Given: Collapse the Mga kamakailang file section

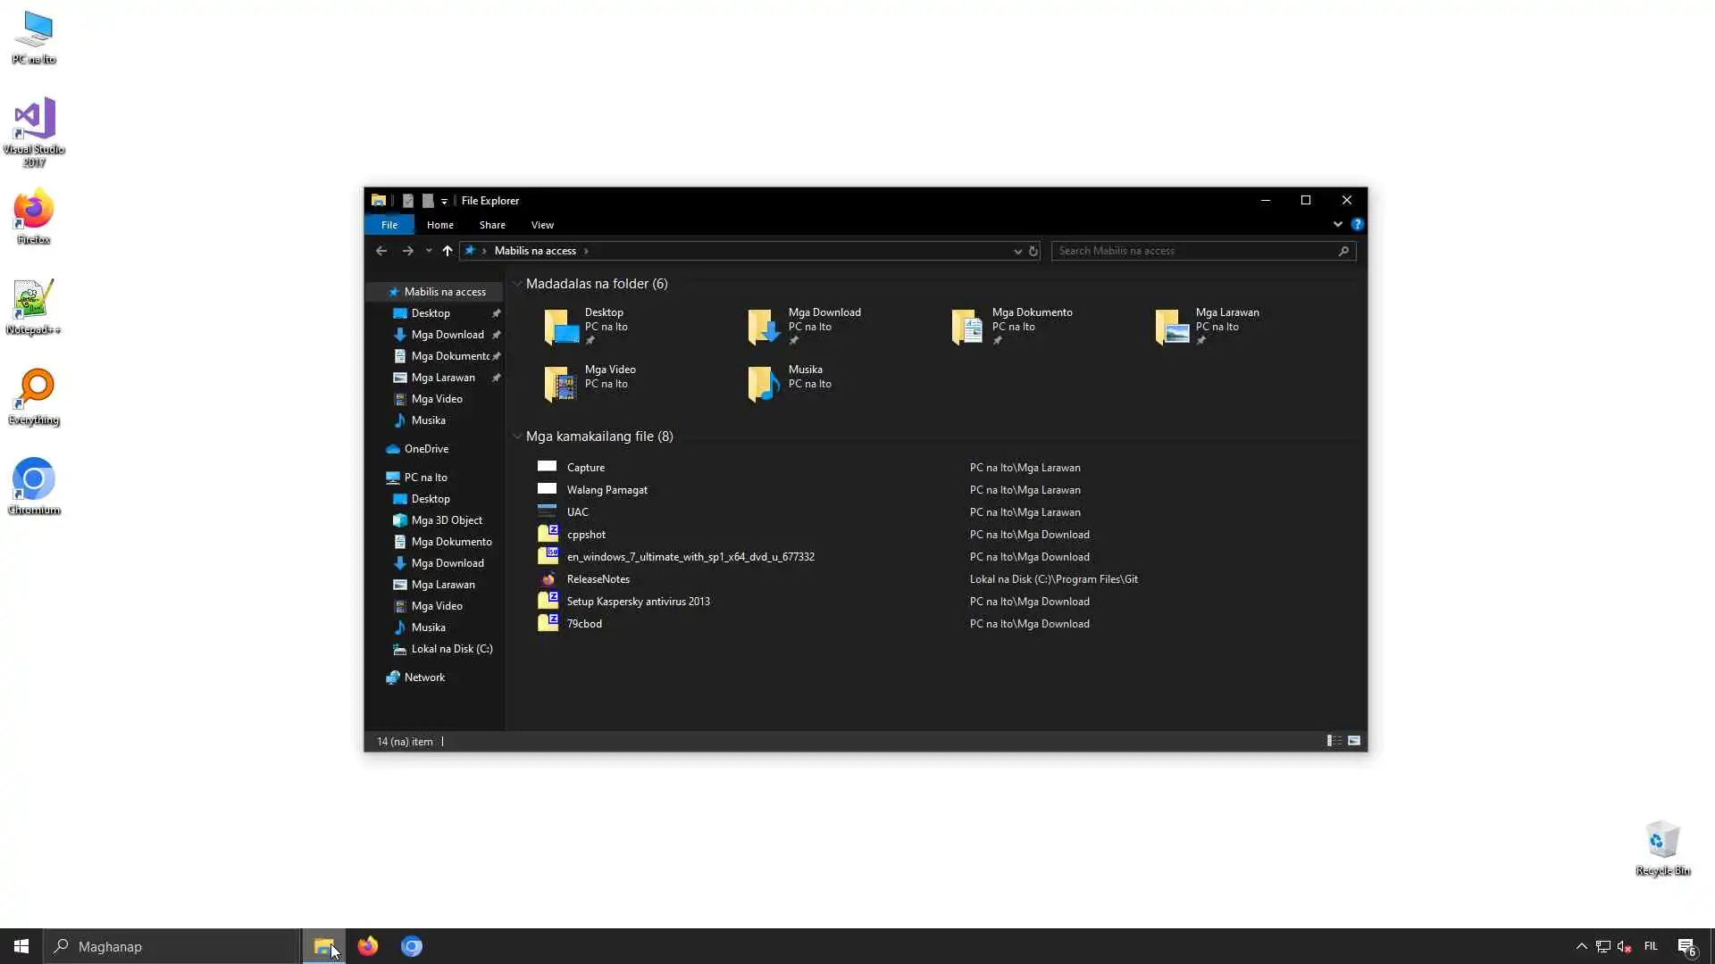Looking at the screenshot, I should (x=517, y=436).
